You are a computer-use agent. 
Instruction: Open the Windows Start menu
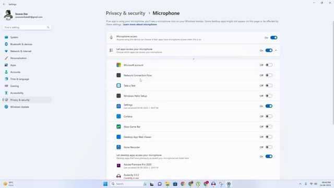(x=105, y=184)
